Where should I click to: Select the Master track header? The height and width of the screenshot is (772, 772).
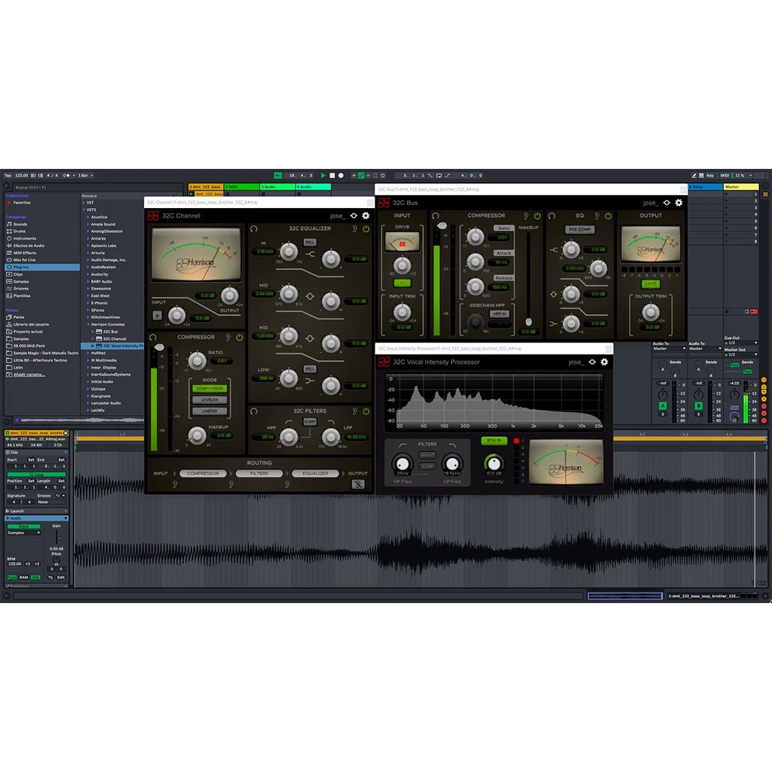[741, 187]
